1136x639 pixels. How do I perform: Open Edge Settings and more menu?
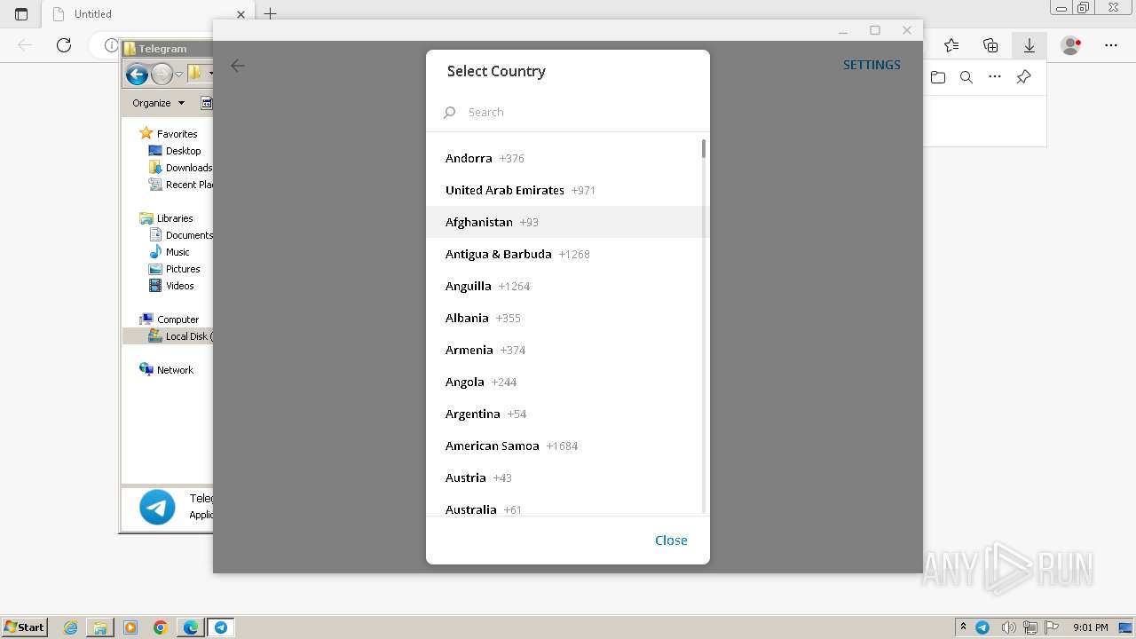[x=1111, y=45]
